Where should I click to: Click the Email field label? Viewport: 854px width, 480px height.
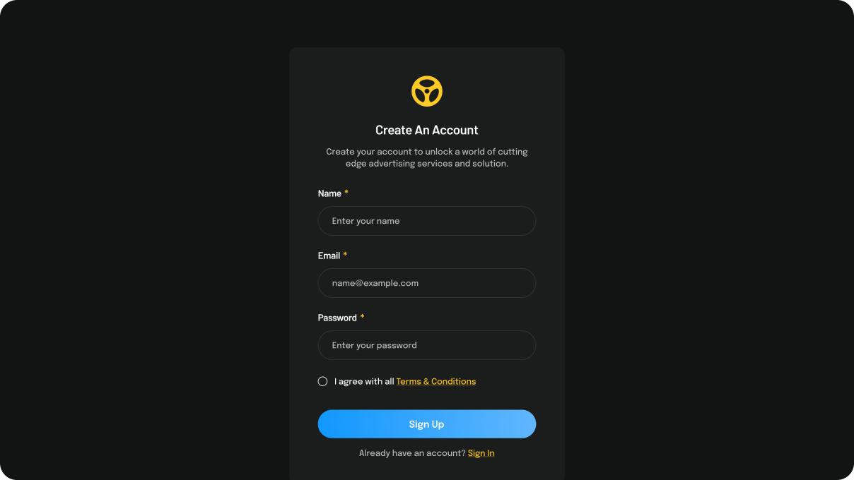tap(329, 256)
